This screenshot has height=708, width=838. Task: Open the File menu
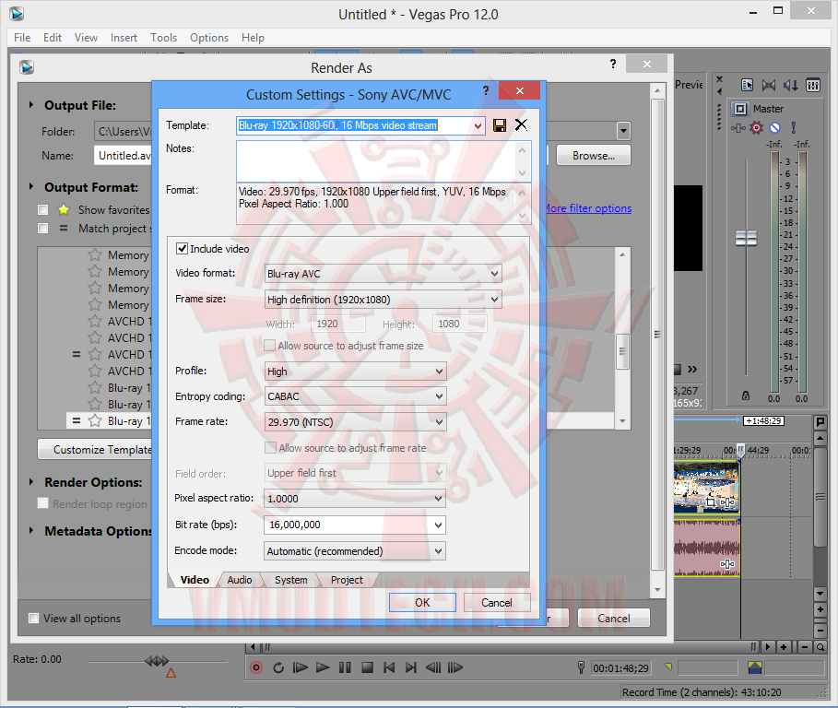coord(22,38)
